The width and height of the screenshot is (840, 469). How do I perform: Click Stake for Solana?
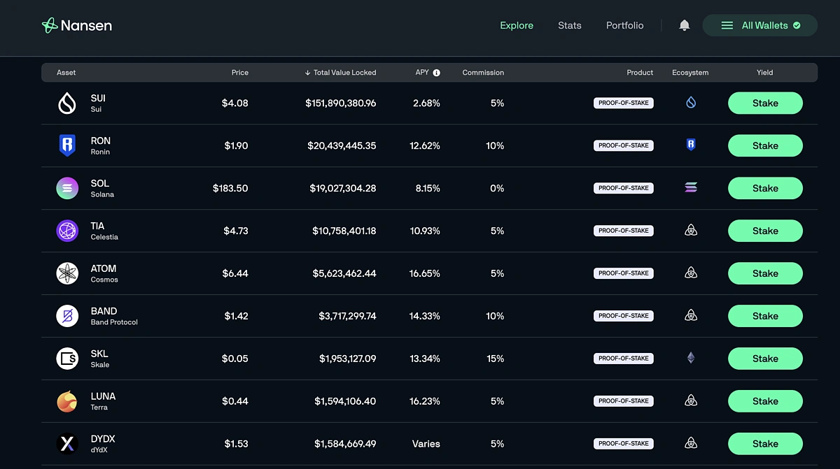tap(765, 189)
